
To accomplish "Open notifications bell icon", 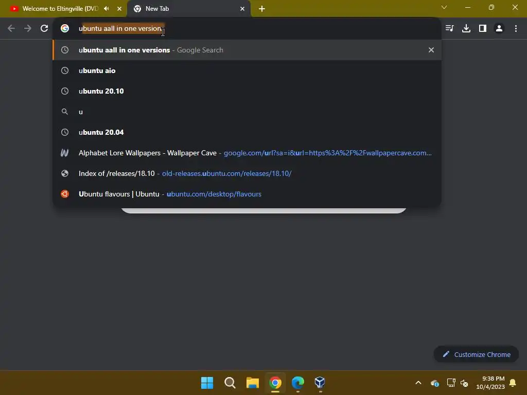I will [513, 383].
